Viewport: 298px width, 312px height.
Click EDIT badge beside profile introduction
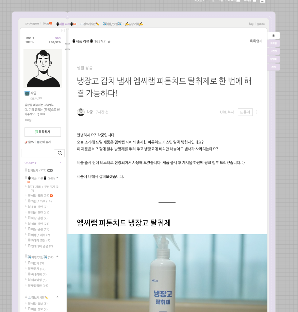click(x=43, y=114)
